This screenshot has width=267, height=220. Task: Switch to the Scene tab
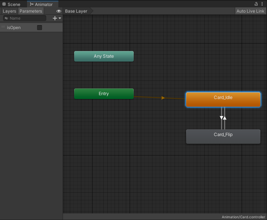point(11,4)
